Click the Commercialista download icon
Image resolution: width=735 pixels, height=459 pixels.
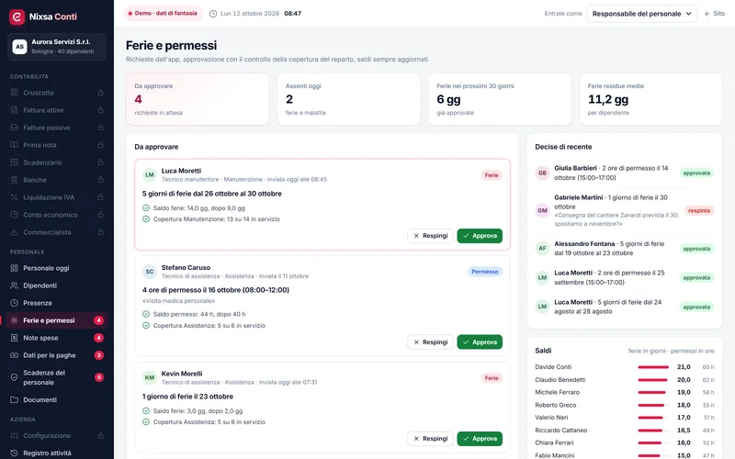(x=14, y=232)
